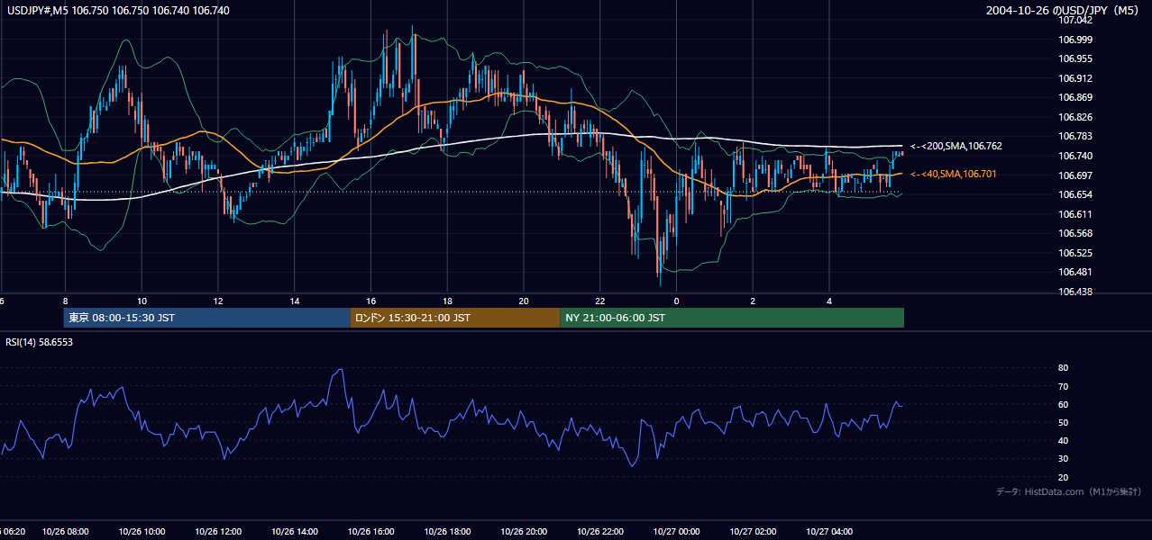Click the 106.525 price axis label
Image resolution: width=1152 pixels, height=540 pixels.
point(1076,253)
